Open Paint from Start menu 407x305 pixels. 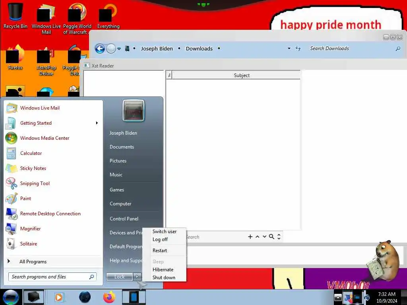(x=53, y=198)
